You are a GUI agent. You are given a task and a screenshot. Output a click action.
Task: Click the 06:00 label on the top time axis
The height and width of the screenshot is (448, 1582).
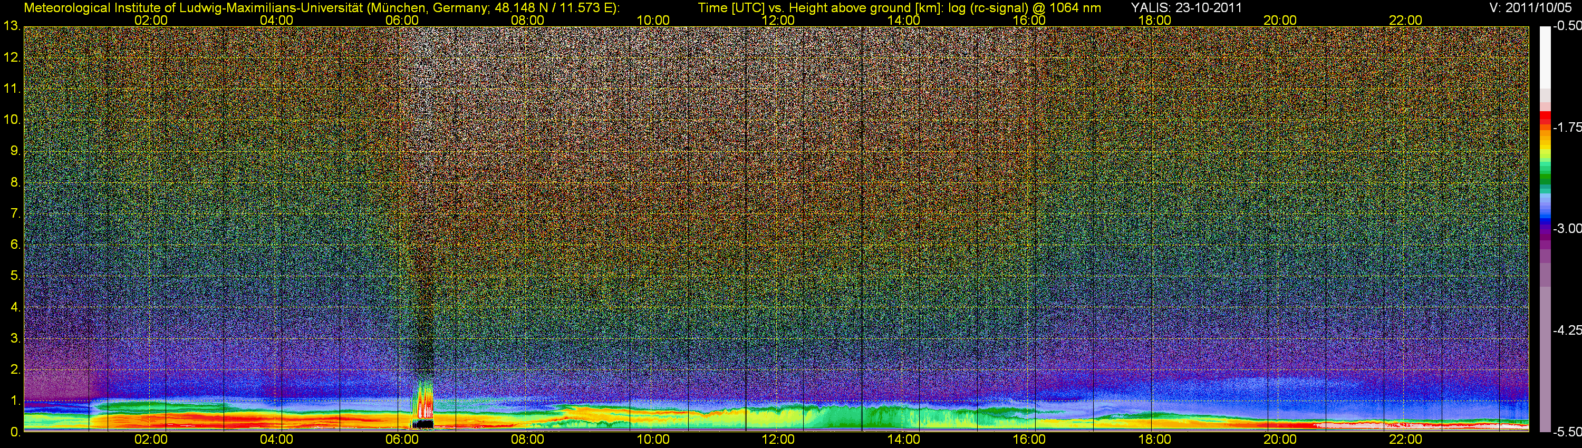pyautogui.click(x=402, y=20)
